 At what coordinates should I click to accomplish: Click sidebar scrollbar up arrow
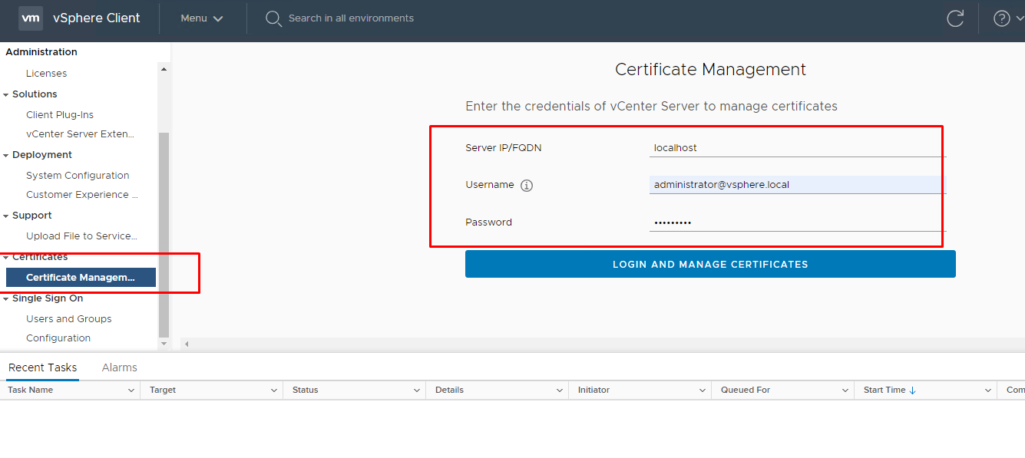tap(164, 69)
